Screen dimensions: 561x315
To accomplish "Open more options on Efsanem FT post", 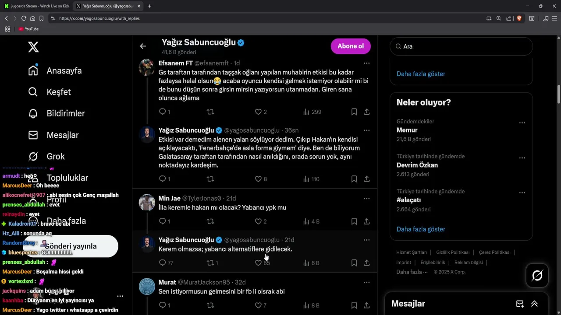I will (366, 63).
